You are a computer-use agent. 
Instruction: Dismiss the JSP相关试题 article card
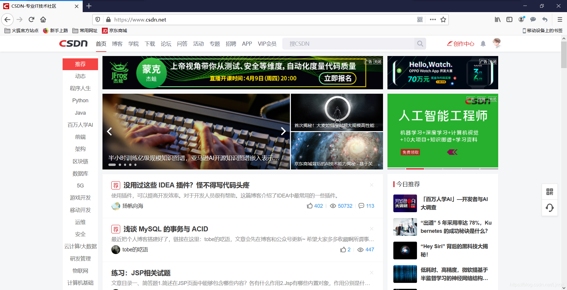pos(372,273)
